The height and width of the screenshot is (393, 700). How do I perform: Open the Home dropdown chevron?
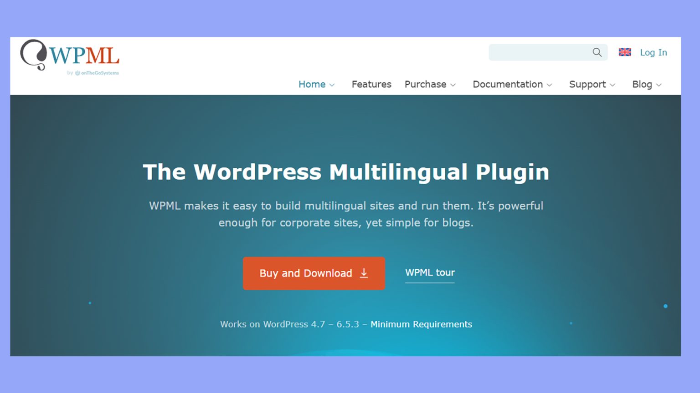(332, 85)
